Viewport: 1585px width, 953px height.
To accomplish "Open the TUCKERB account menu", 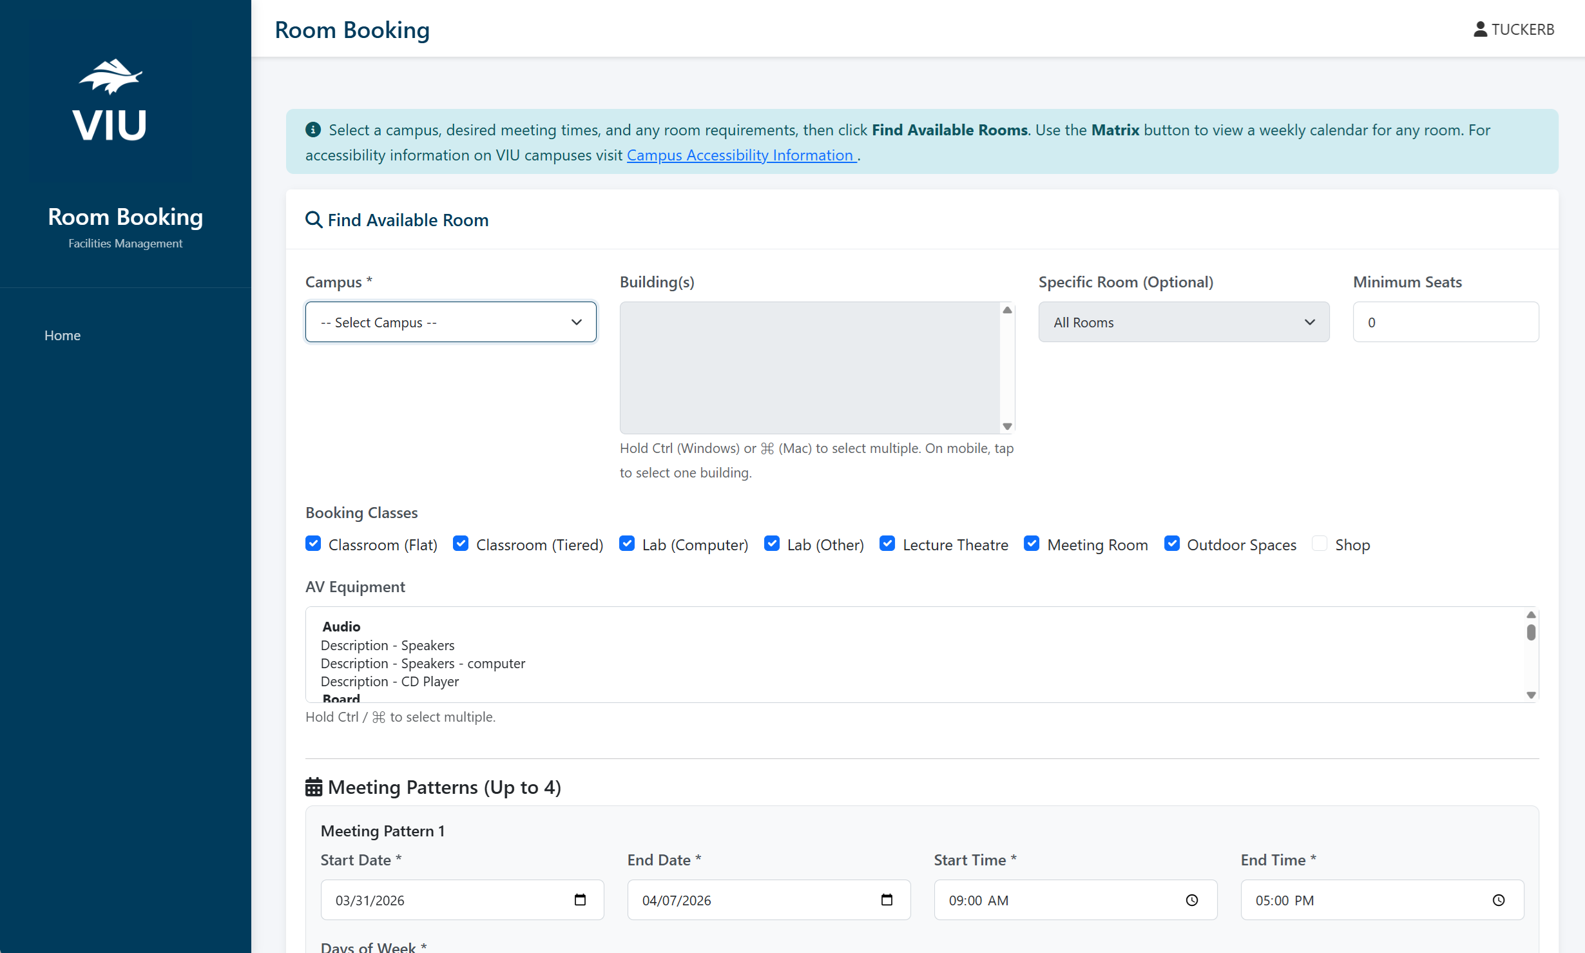I will coord(1513,29).
